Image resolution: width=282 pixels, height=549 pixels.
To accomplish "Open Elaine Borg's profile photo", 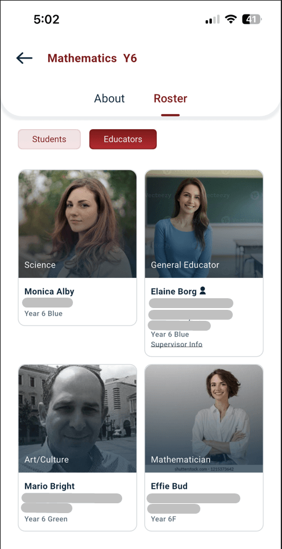I will (204, 224).
